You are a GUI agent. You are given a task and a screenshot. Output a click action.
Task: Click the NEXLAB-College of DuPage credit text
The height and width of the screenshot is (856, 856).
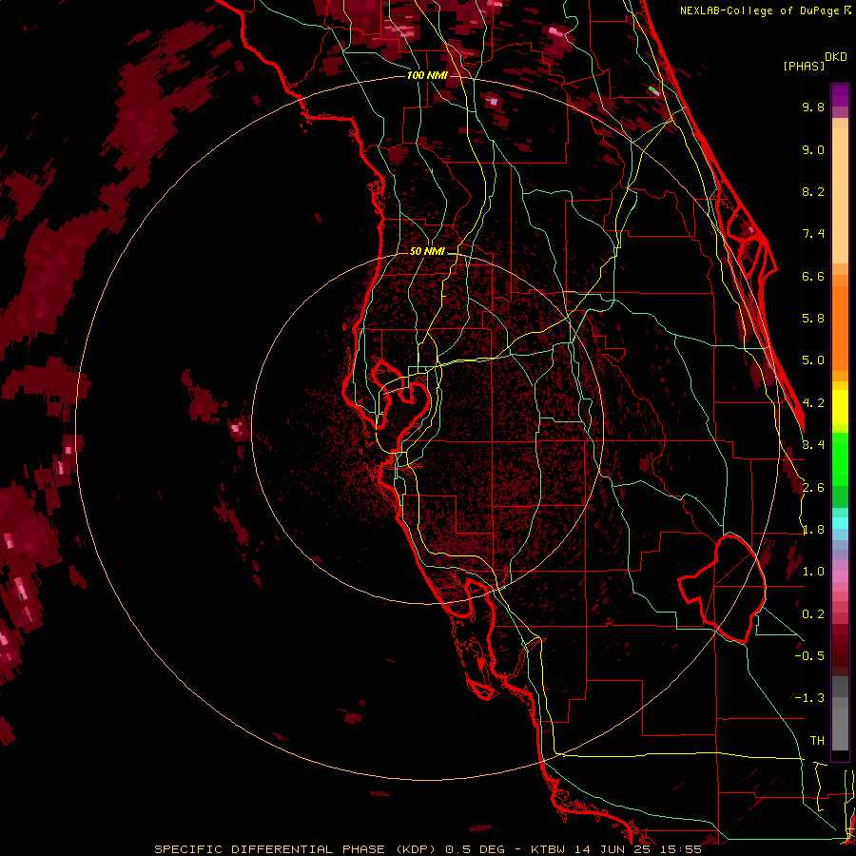tap(761, 10)
